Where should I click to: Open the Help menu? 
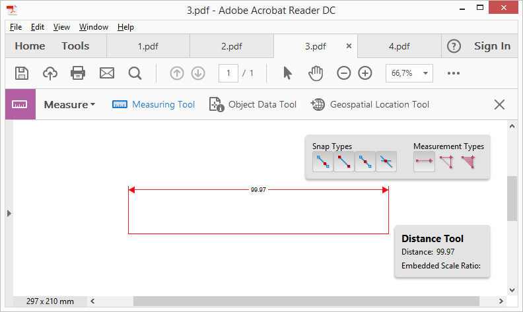pos(125,27)
